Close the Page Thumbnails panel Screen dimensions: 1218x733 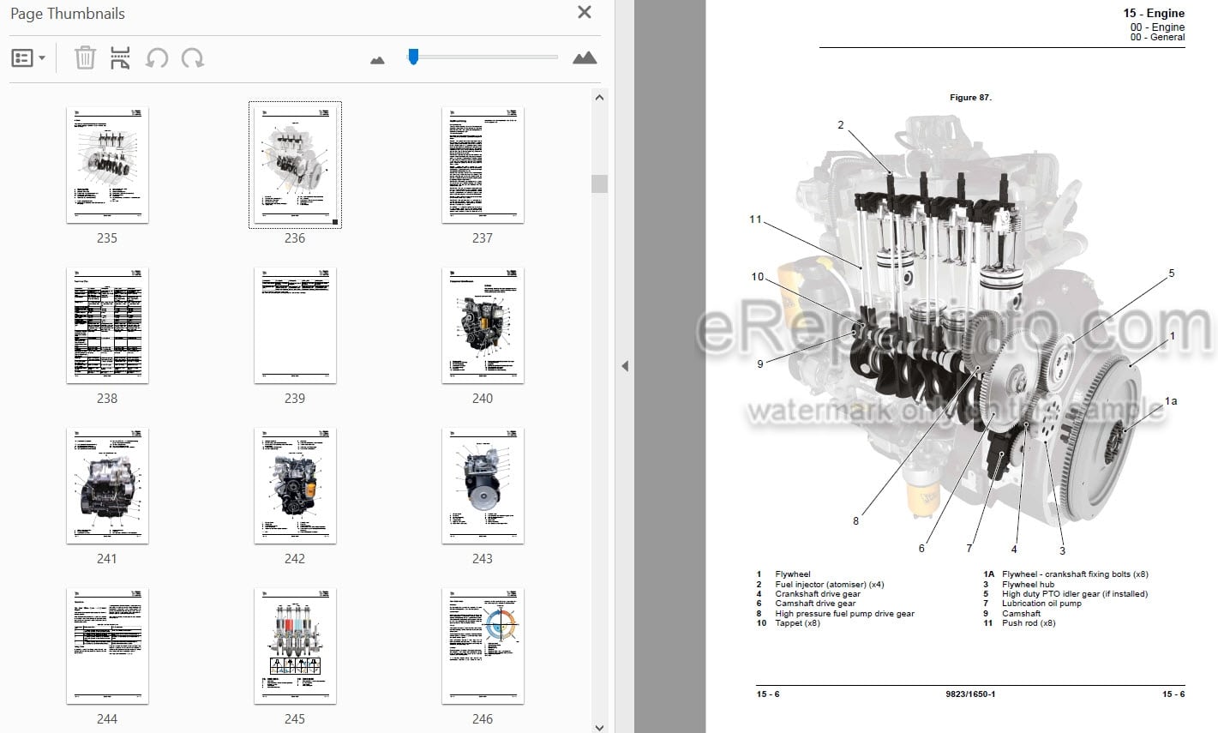pos(585,12)
